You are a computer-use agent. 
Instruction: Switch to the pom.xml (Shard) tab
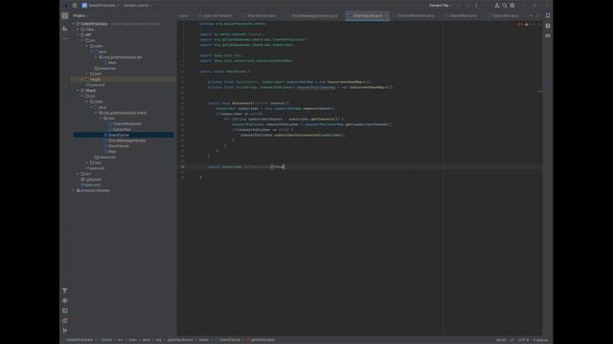point(216,16)
